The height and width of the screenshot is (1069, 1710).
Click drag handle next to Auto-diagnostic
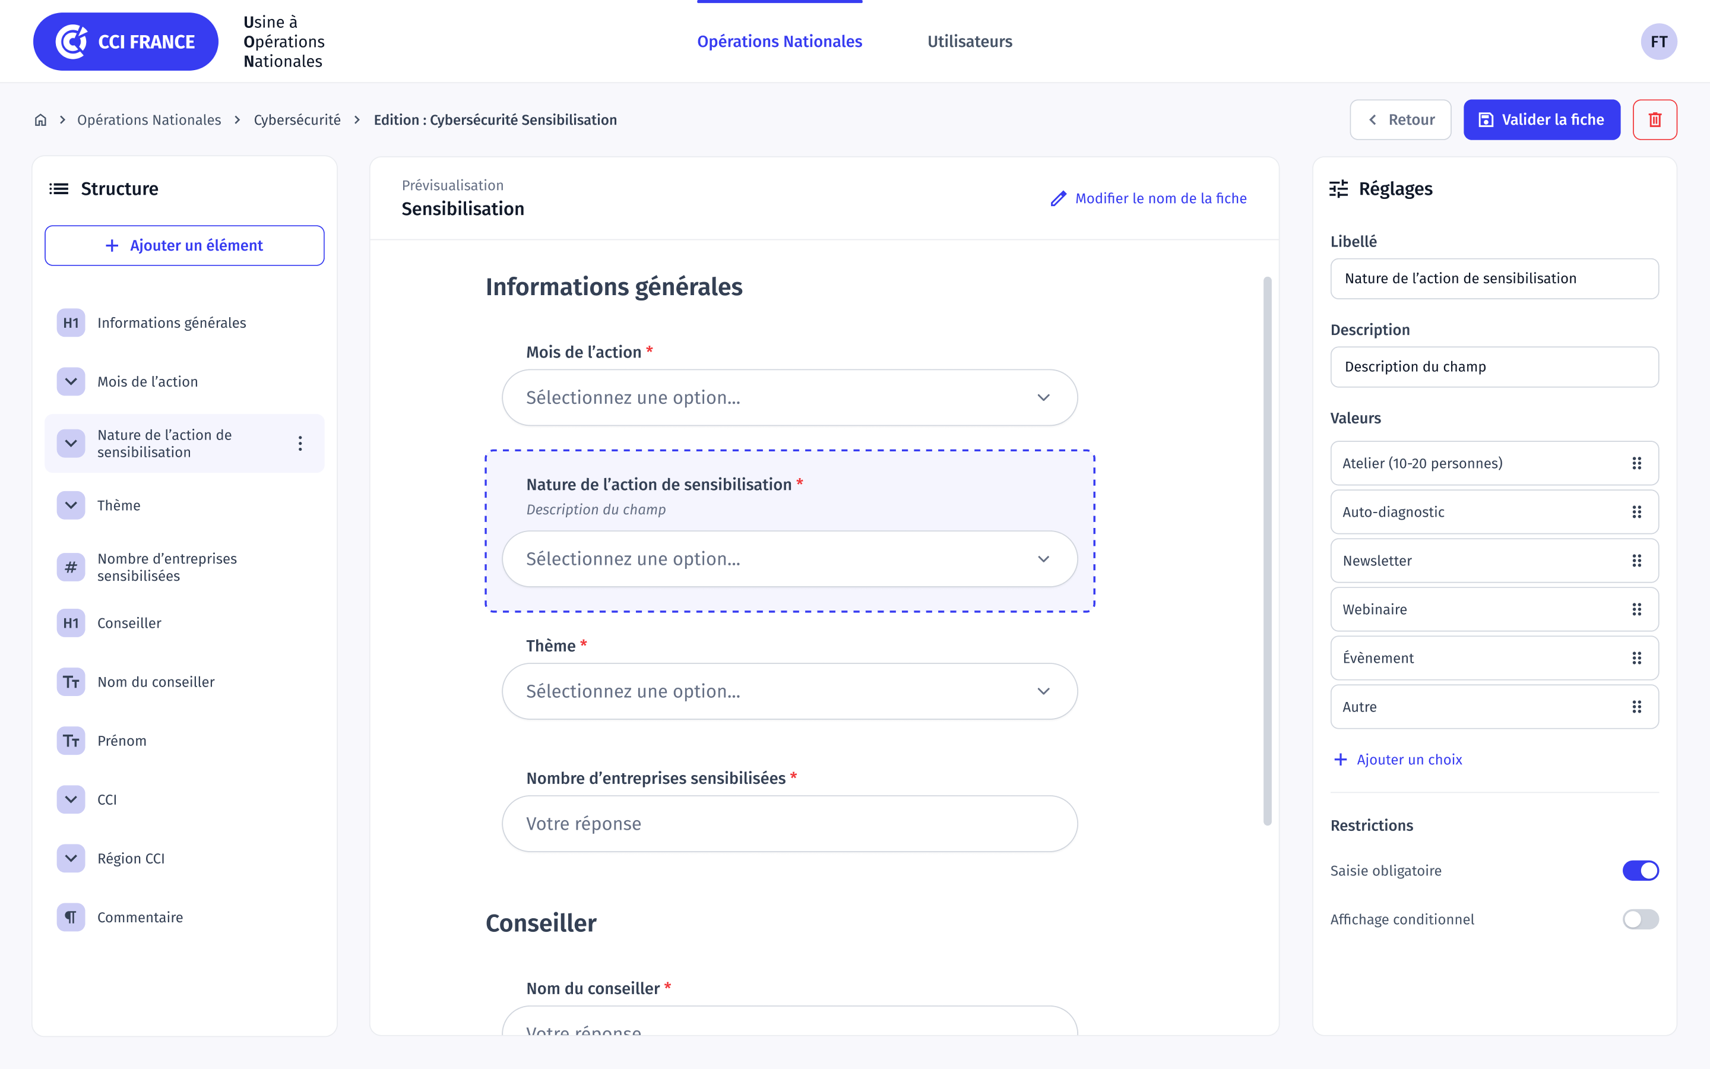[1636, 512]
